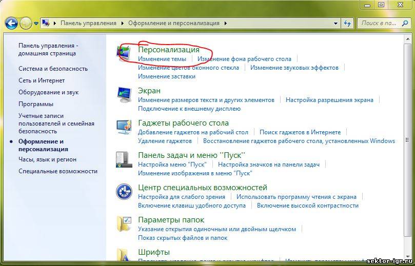
Task: Click the Панель задач и меню Пуск icon
Action: pyautogui.click(x=124, y=159)
